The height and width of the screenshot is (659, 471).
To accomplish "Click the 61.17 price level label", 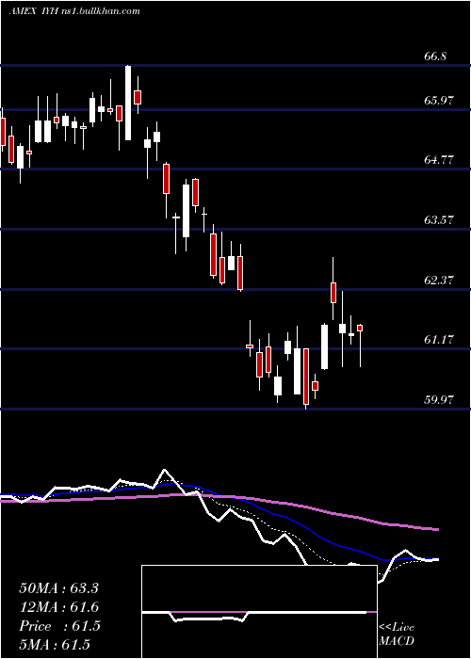I will click(439, 340).
